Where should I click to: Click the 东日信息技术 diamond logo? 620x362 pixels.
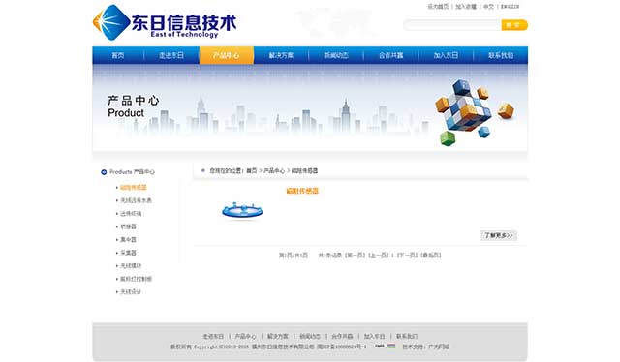tap(111, 22)
